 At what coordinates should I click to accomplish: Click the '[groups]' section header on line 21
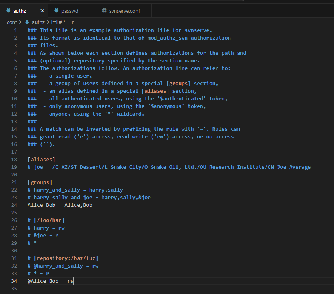[40, 182]
